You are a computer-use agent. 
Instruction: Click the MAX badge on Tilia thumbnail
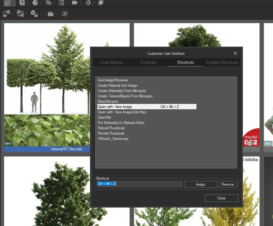[x=8, y=143]
